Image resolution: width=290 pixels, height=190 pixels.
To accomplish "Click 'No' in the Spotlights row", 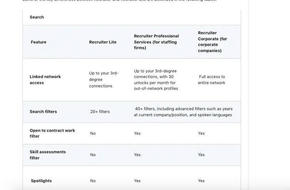I will (93, 181).
